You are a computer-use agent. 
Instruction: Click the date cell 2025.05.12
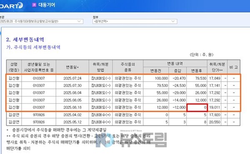[x=72, y=122]
